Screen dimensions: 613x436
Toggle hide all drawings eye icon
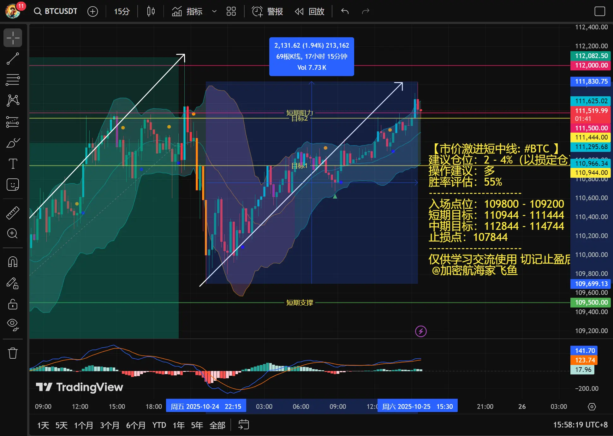13,324
